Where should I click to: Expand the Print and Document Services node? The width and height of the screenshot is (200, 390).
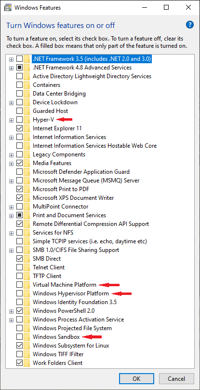click(11, 215)
